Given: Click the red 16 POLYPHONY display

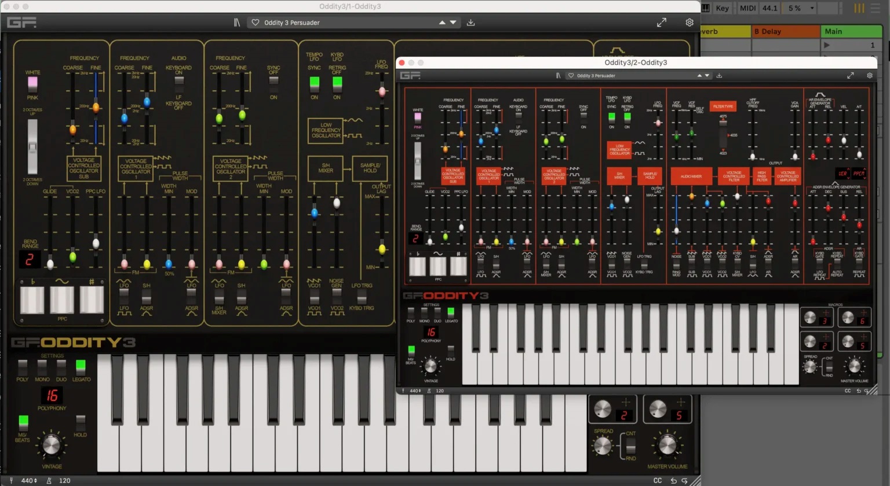Looking at the screenshot, I should [x=52, y=395].
